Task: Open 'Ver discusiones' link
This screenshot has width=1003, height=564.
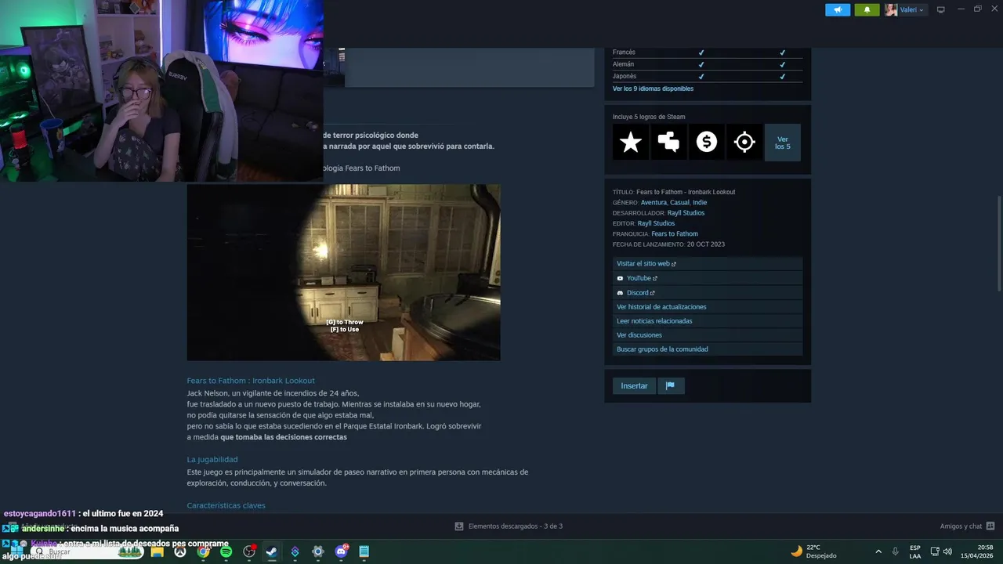Action: click(x=708, y=335)
